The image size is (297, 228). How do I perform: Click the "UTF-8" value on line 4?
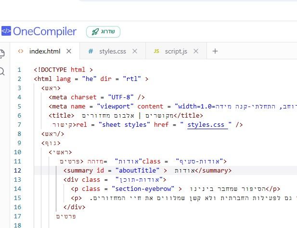(x=121, y=97)
